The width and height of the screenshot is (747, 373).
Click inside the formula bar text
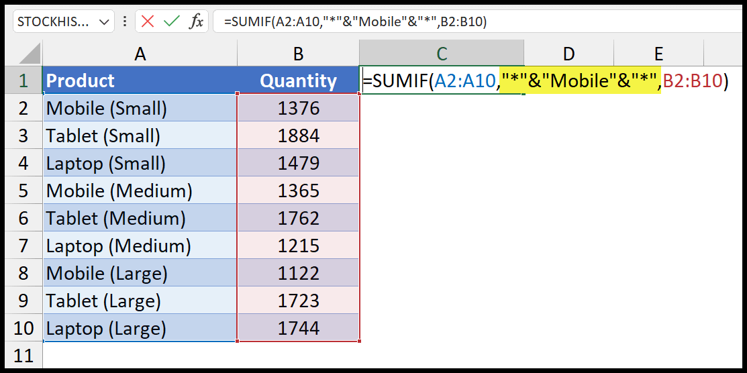pyautogui.click(x=470, y=21)
